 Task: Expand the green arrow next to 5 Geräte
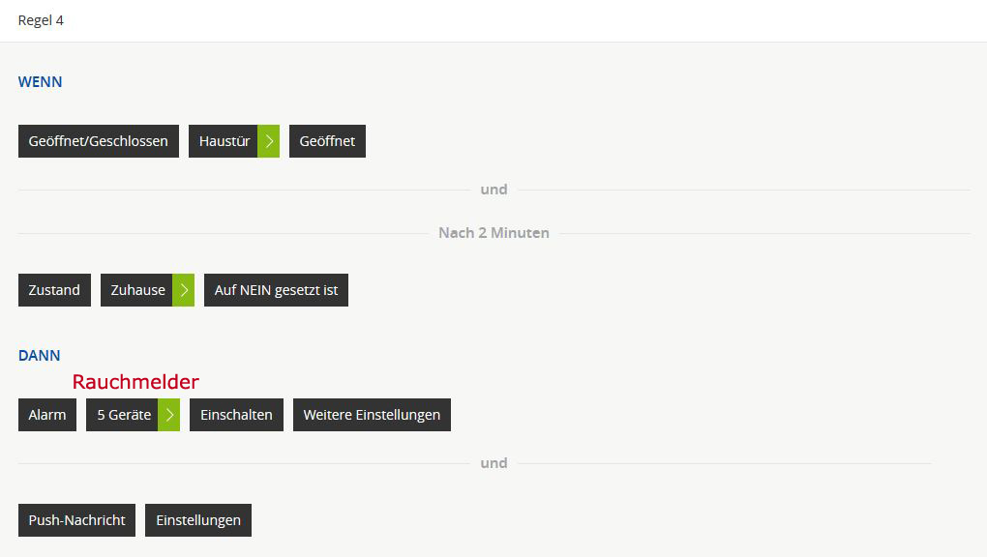[x=169, y=415]
